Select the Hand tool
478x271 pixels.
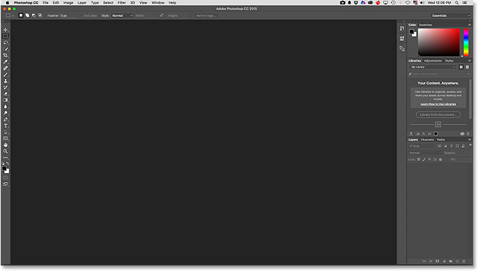[5, 145]
